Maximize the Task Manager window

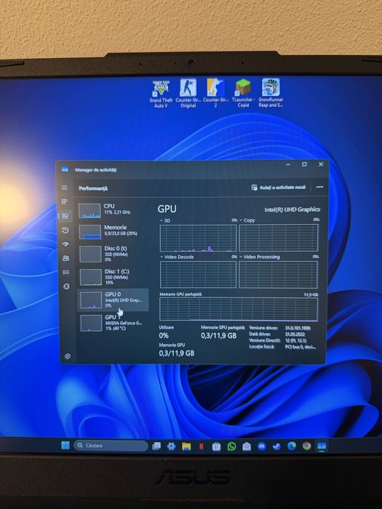(304, 164)
